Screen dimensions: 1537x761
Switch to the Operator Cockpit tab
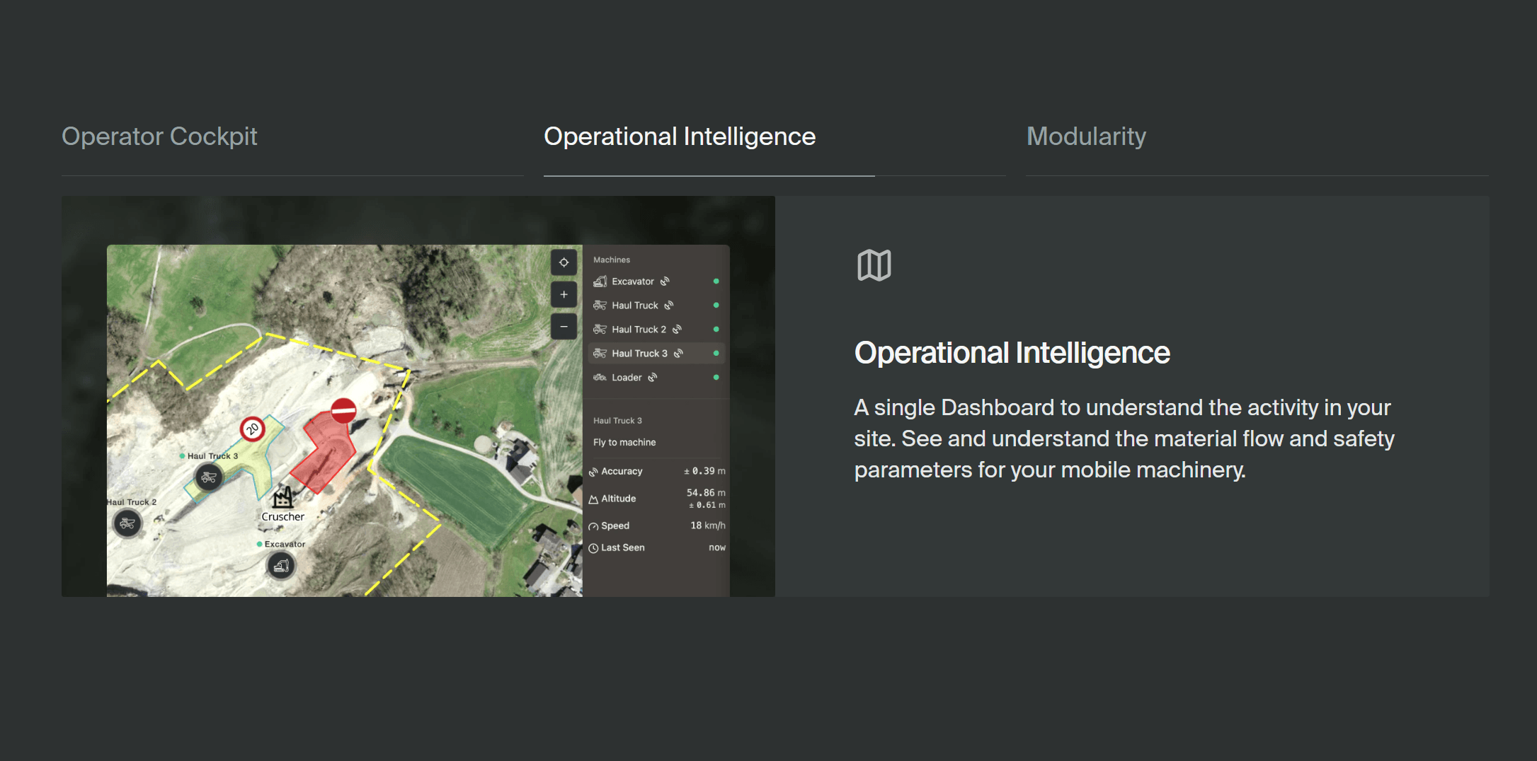point(159,136)
